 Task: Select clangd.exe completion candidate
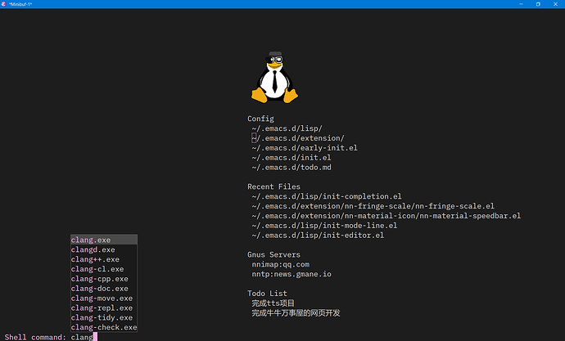coord(104,249)
